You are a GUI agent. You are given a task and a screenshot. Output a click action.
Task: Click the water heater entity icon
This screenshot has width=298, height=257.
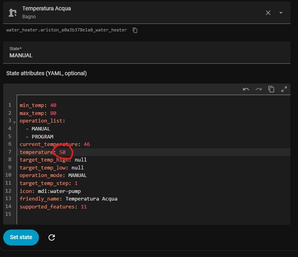[x=13, y=13]
